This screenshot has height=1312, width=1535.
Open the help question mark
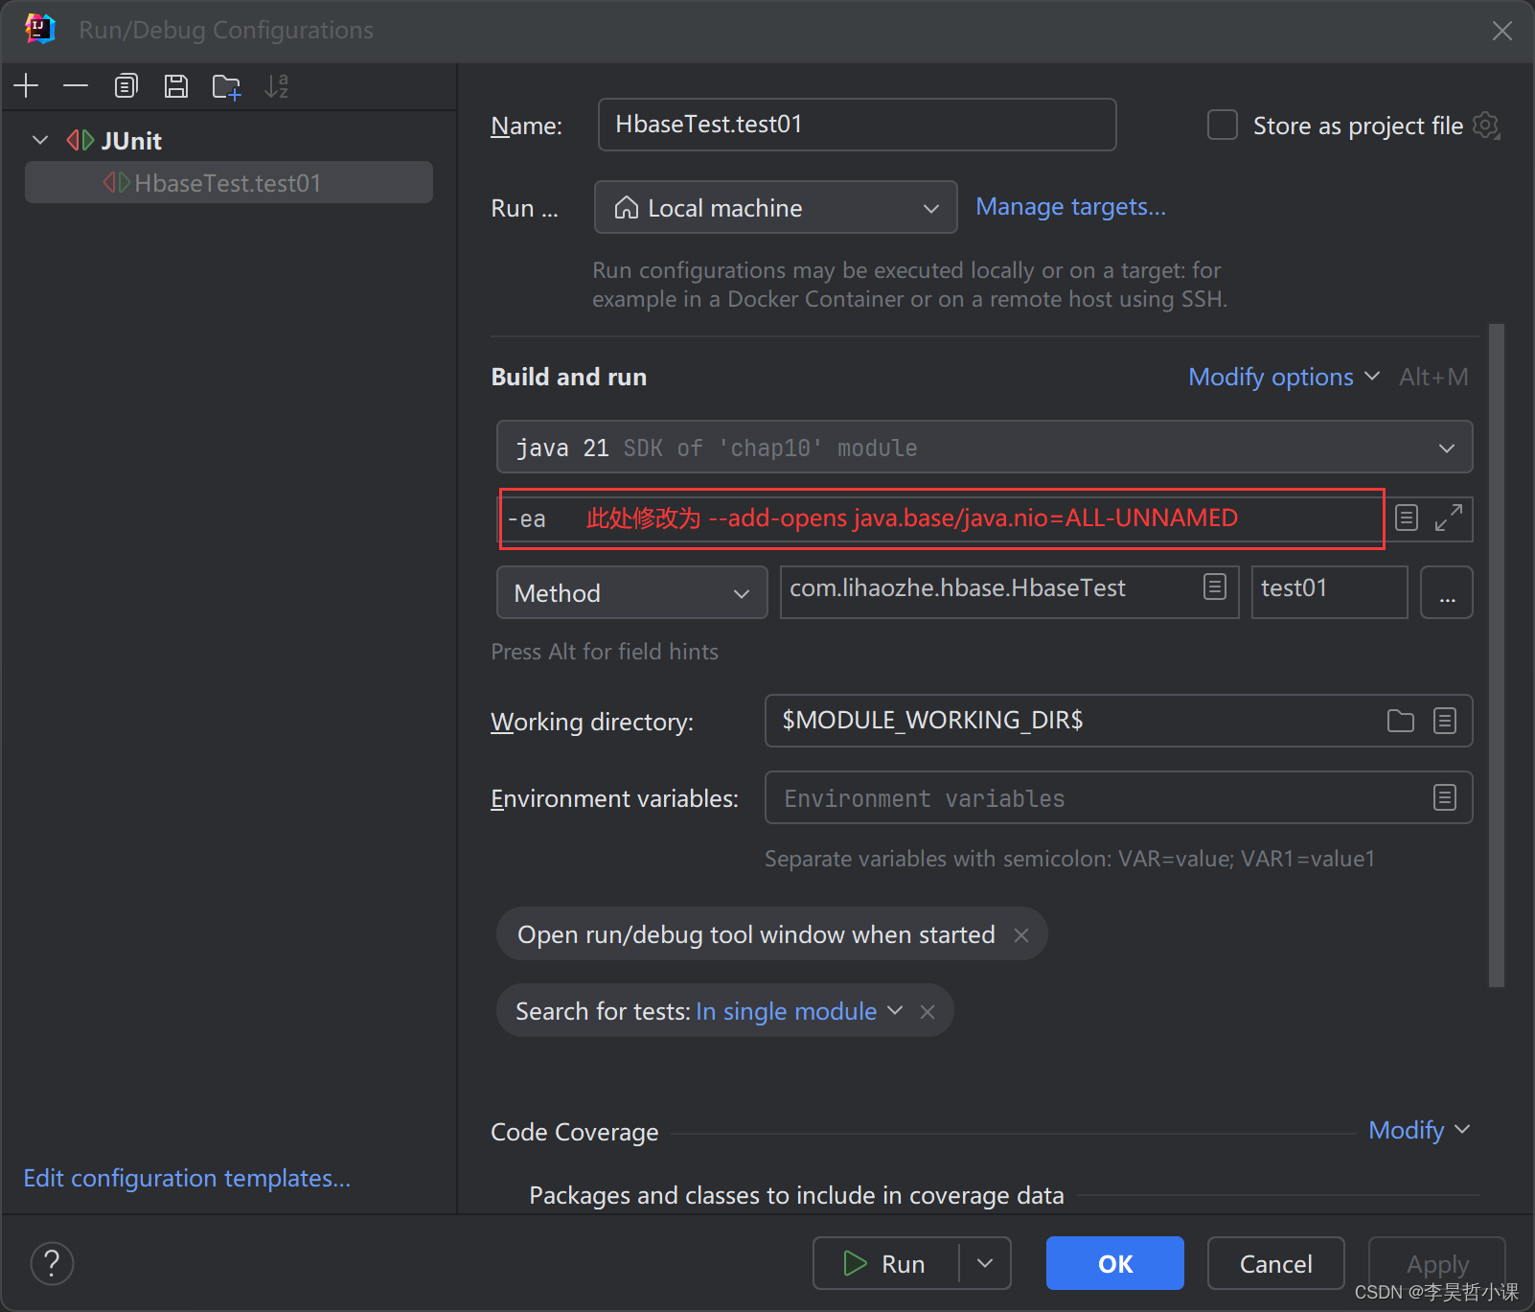(x=52, y=1263)
